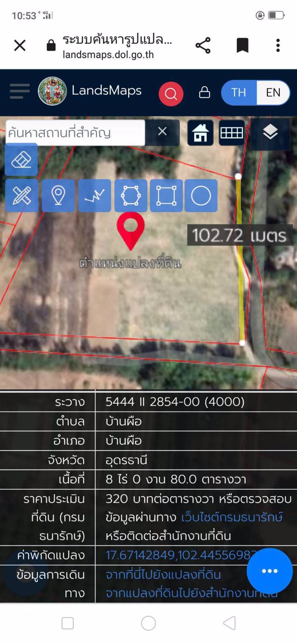Open the browser three-dot overflow menu
Image resolution: width=297 pixels, height=643 pixels.
[278, 46]
